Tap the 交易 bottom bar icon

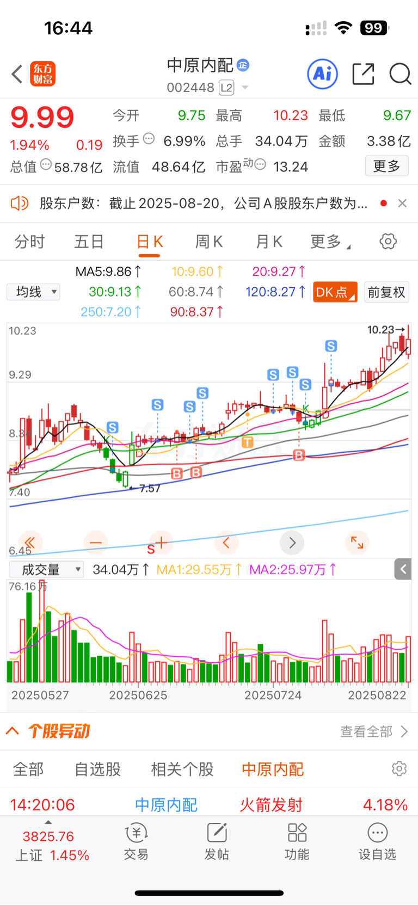[x=136, y=841]
